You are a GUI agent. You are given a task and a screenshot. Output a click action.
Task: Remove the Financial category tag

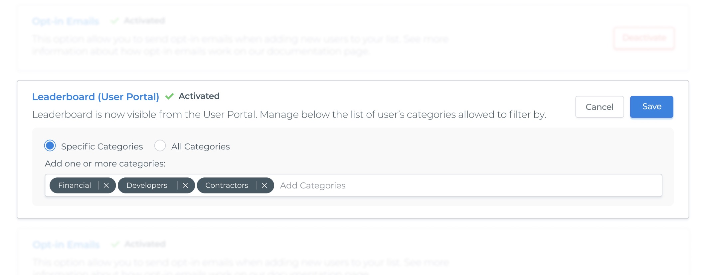pos(106,185)
